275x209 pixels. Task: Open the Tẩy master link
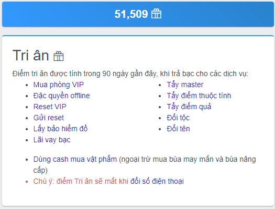pos(185,85)
